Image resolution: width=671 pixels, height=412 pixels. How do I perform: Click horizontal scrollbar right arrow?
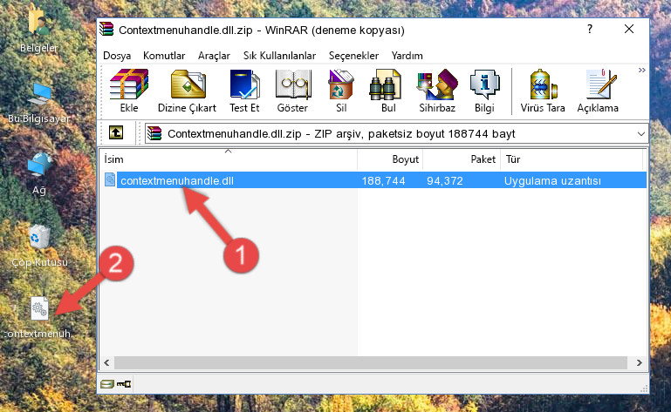pos(639,363)
